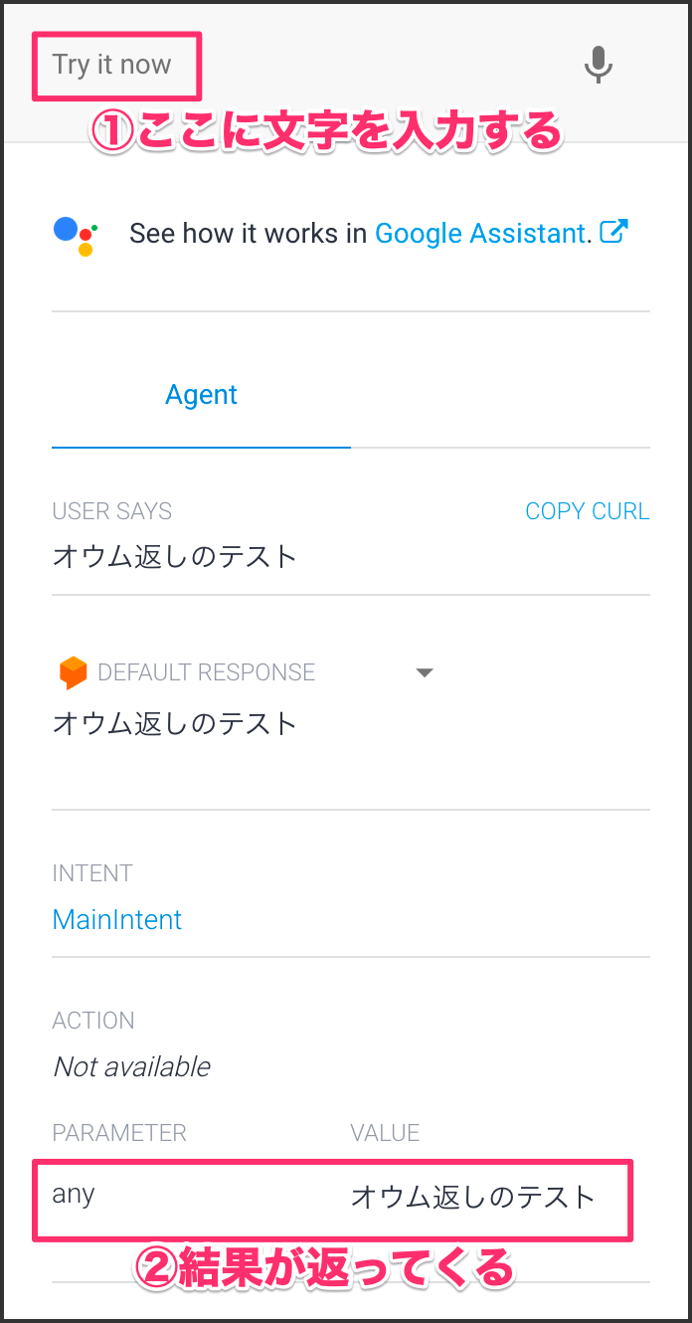Click the COPY CURL button
This screenshot has height=1323, width=692.
(587, 511)
